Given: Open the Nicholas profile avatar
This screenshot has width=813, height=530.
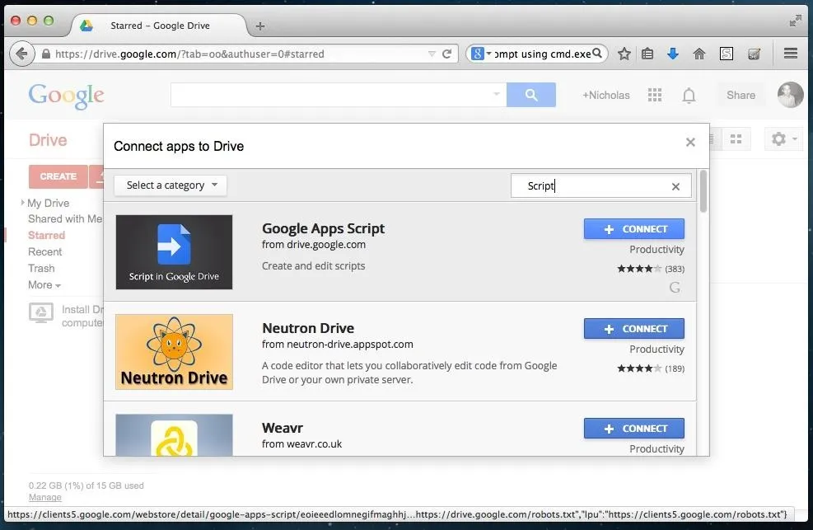Looking at the screenshot, I should click(790, 95).
